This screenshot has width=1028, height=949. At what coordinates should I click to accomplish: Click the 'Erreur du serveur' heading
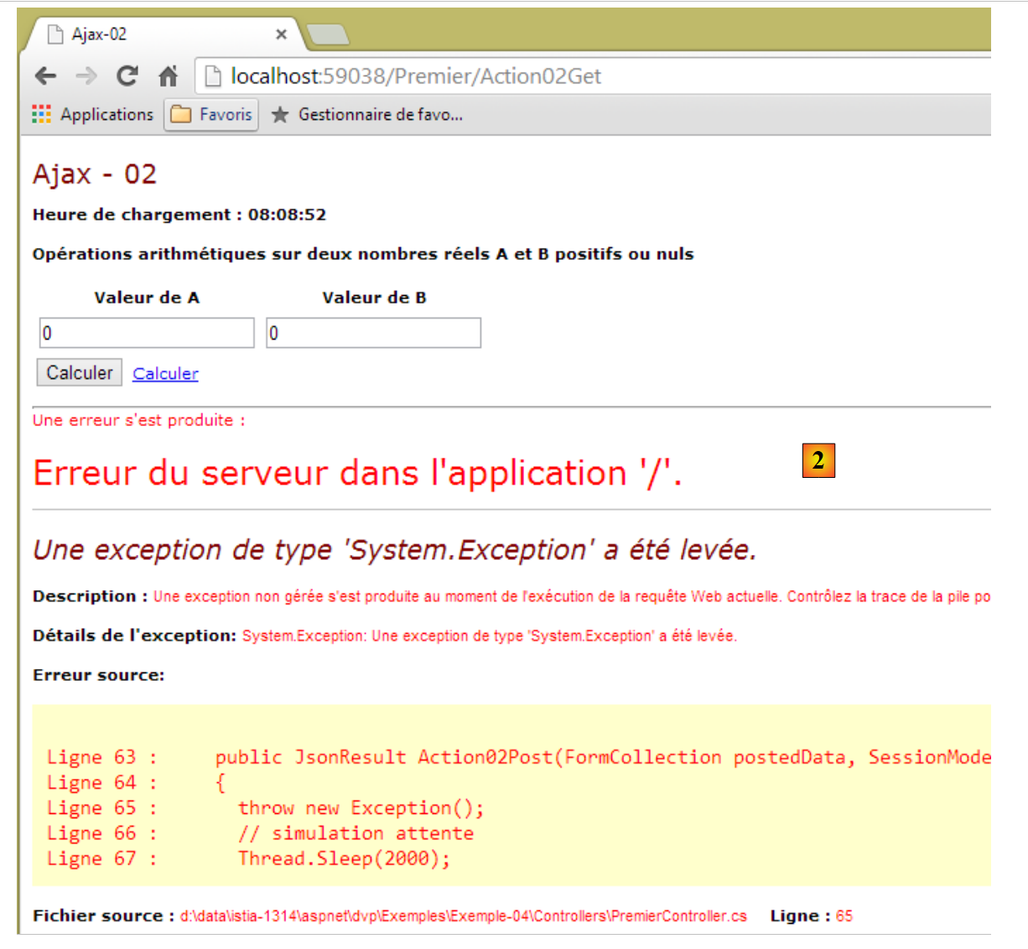coord(357,474)
